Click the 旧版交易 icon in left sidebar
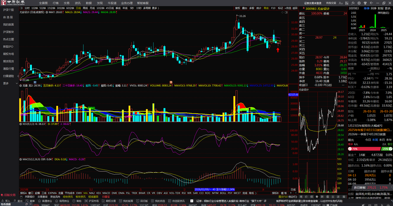 point(2,195)
